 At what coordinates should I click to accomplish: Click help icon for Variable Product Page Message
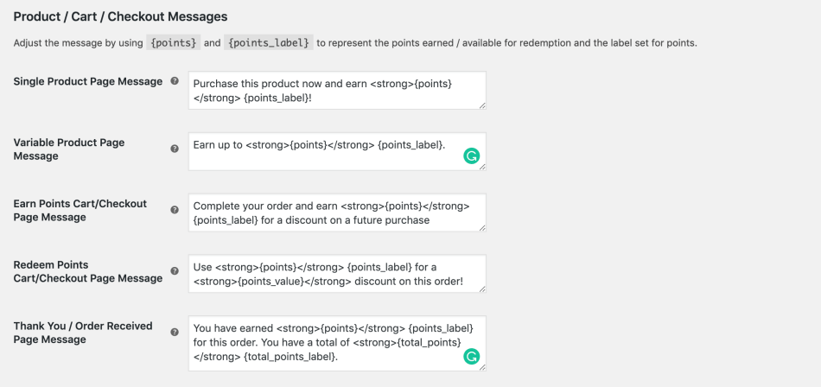click(x=175, y=149)
